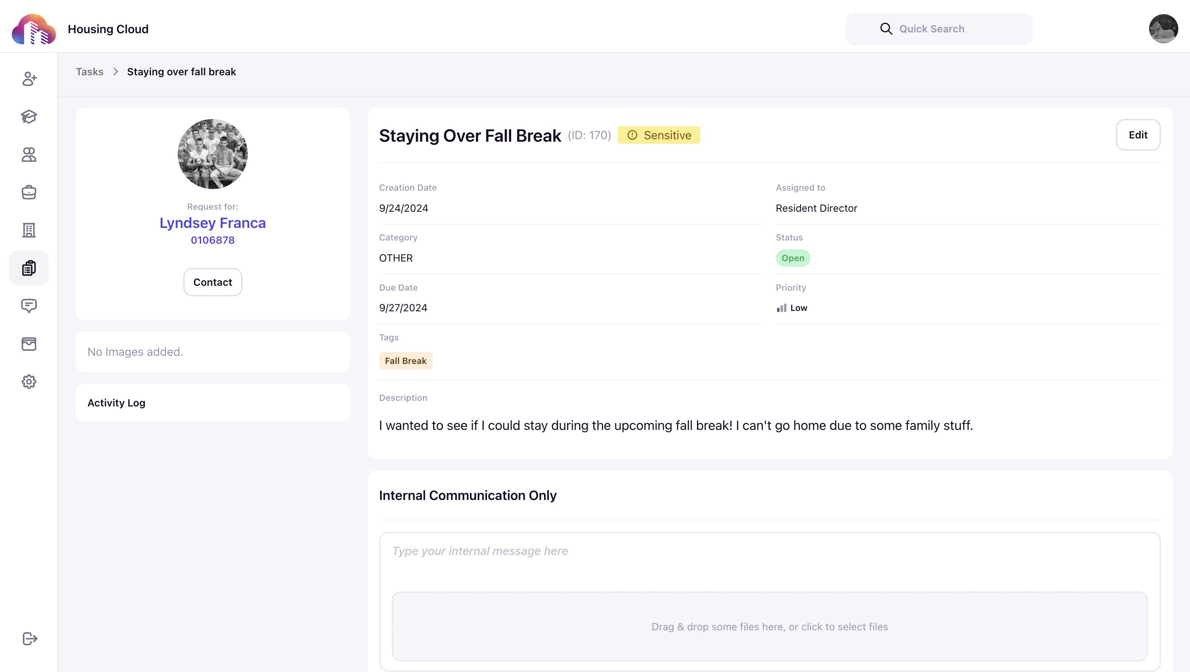Click the breadcrumb chevron separator
Screen dimensions: 1190x672
pos(115,72)
